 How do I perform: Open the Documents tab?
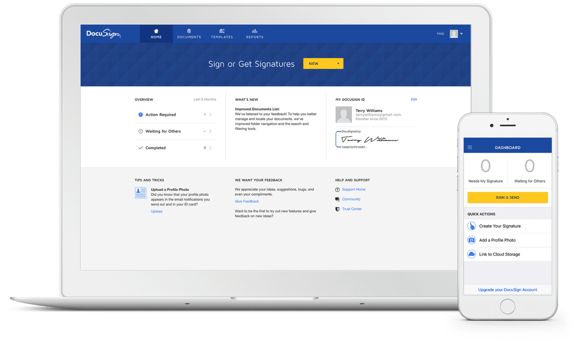point(189,34)
